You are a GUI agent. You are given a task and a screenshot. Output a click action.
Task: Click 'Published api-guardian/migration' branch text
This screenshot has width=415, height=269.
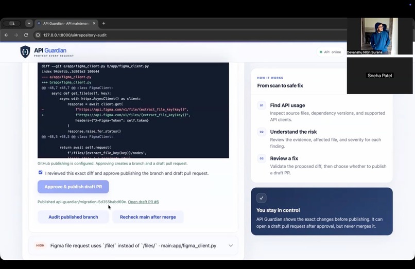click(x=82, y=202)
